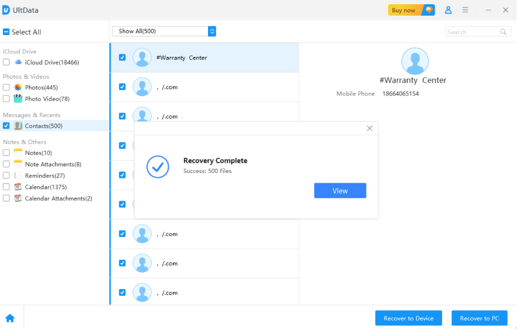This screenshot has width=517, height=329.
Task: Click the search magnifier icon
Action: [503, 31]
